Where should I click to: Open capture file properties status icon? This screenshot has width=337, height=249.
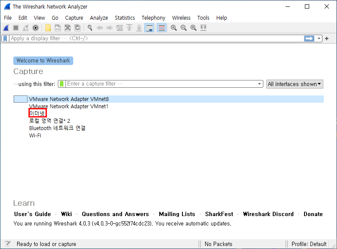coord(8,244)
